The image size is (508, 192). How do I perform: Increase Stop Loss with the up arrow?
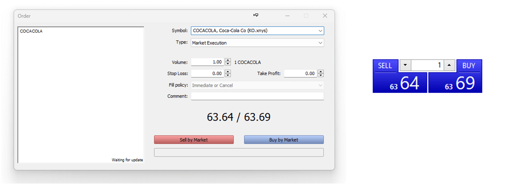click(228, 72)
